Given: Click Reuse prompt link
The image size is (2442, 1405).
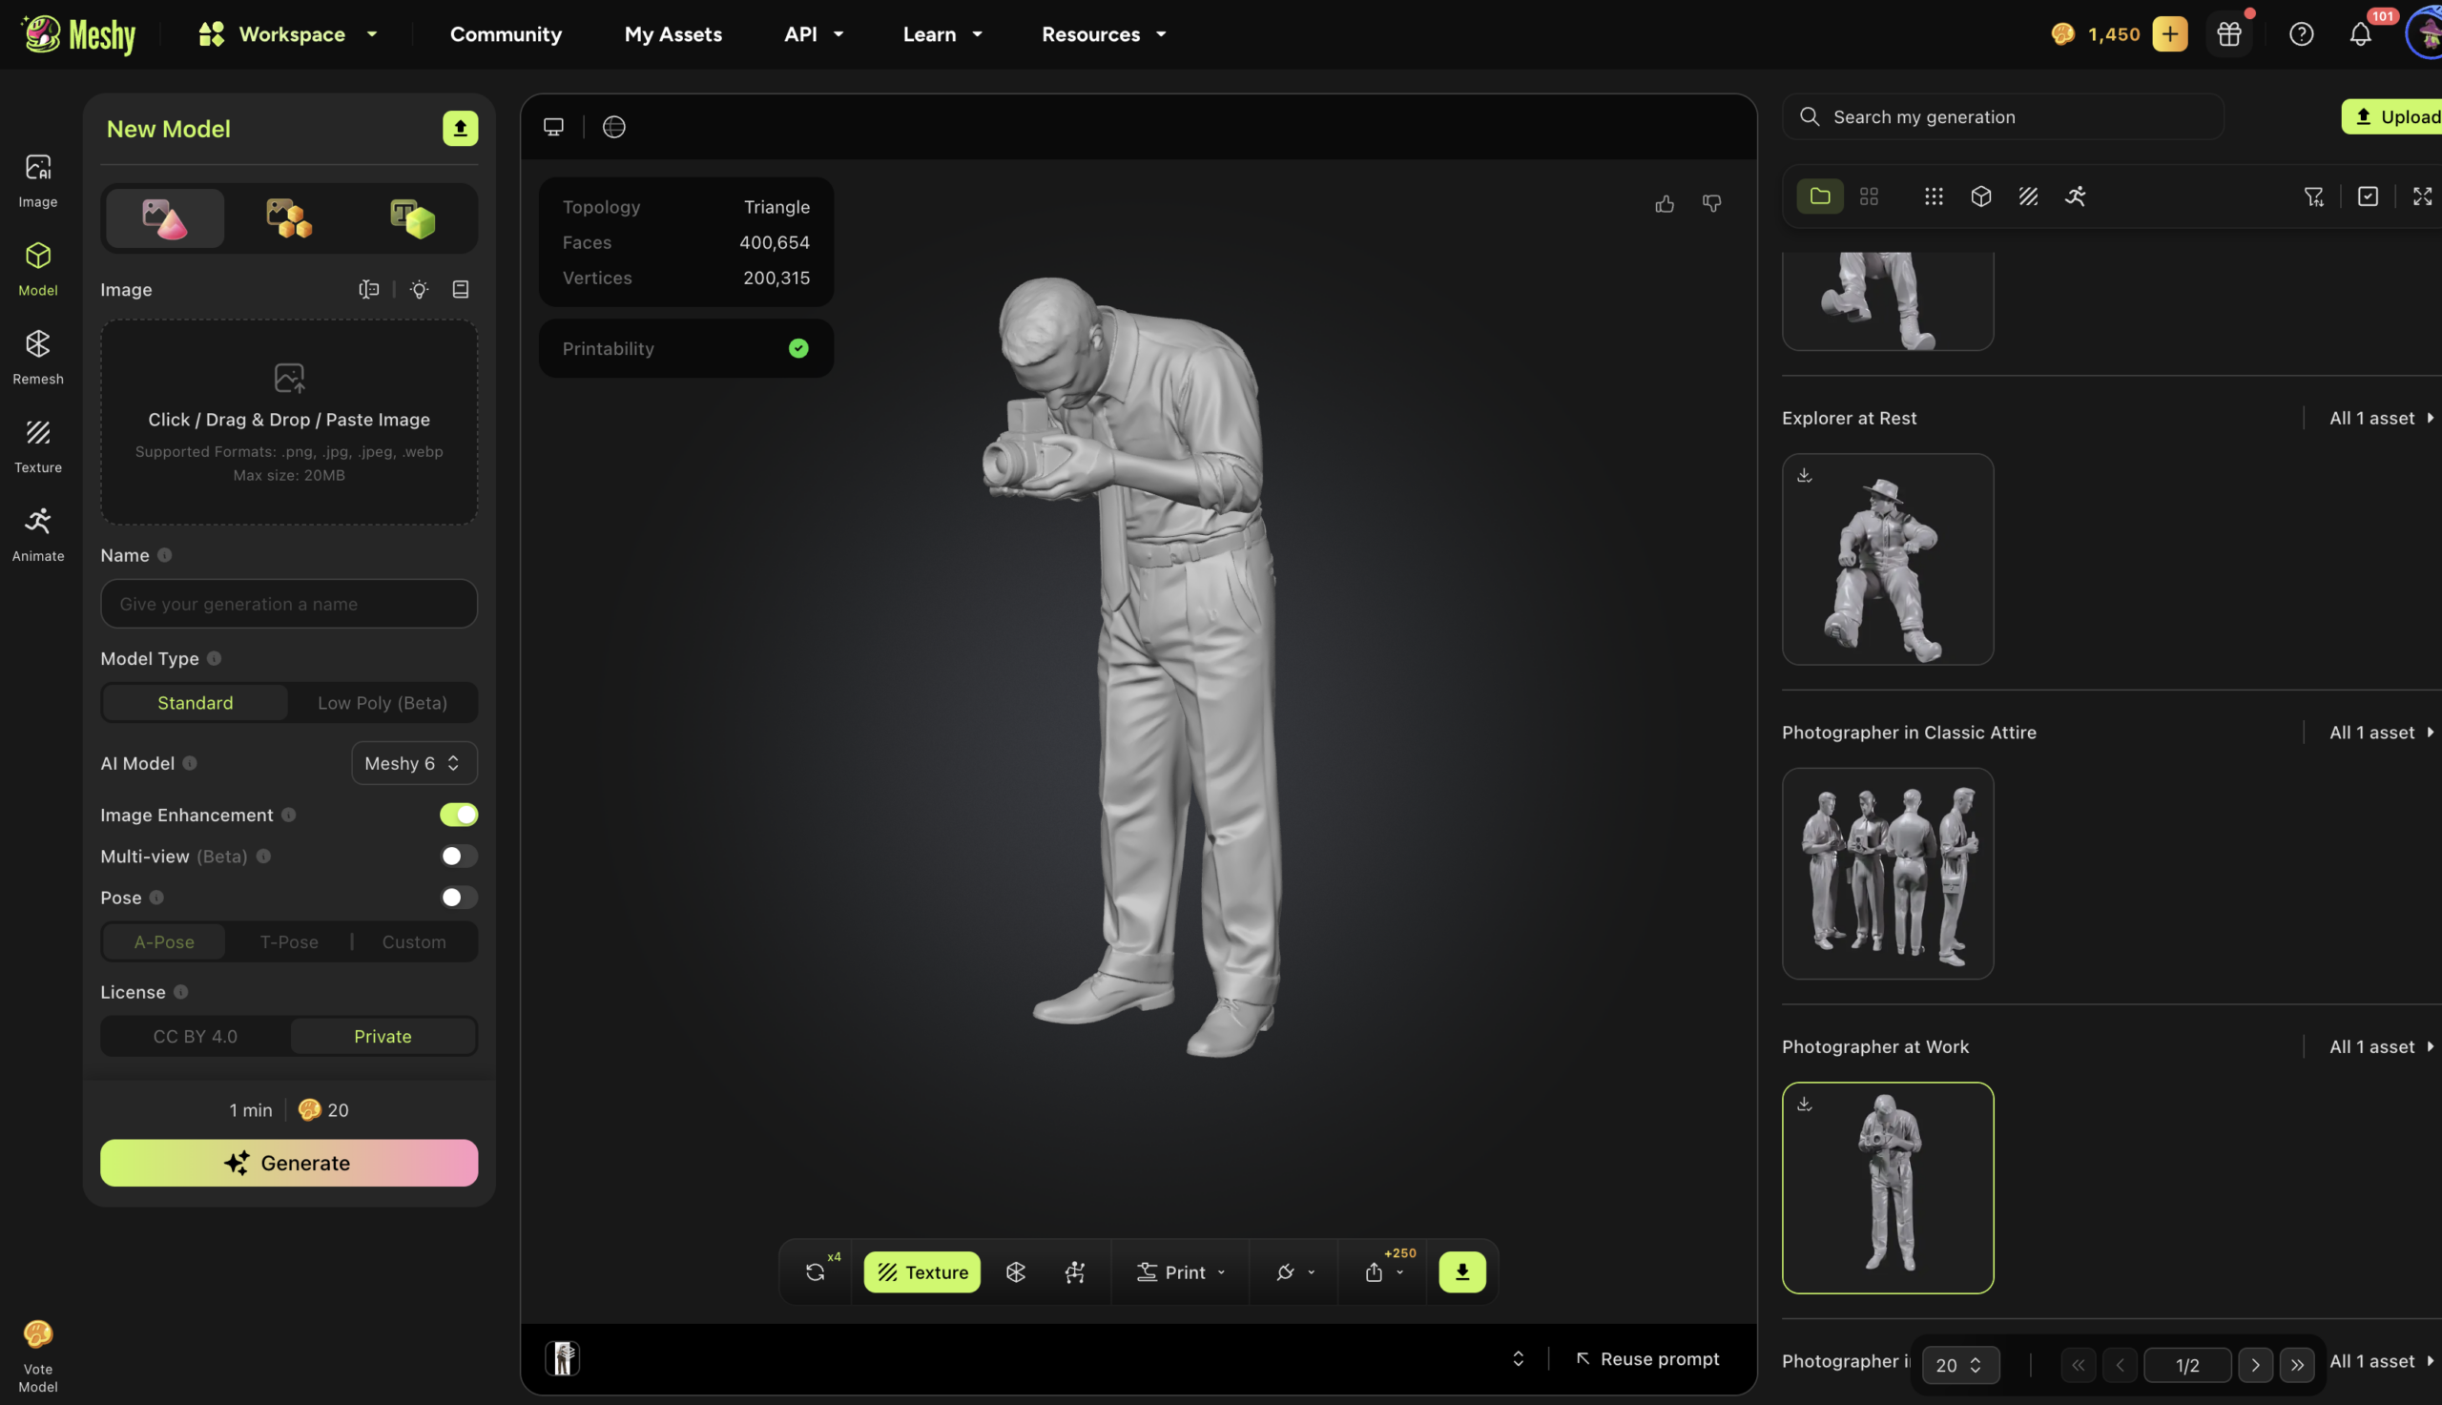Looking at the screenshot, I should tap(1648, 1358).
